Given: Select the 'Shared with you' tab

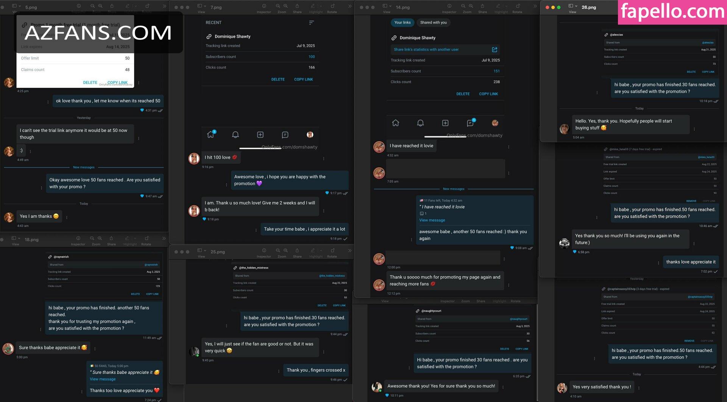Looking at the screenshot, I should pos(433,22).
